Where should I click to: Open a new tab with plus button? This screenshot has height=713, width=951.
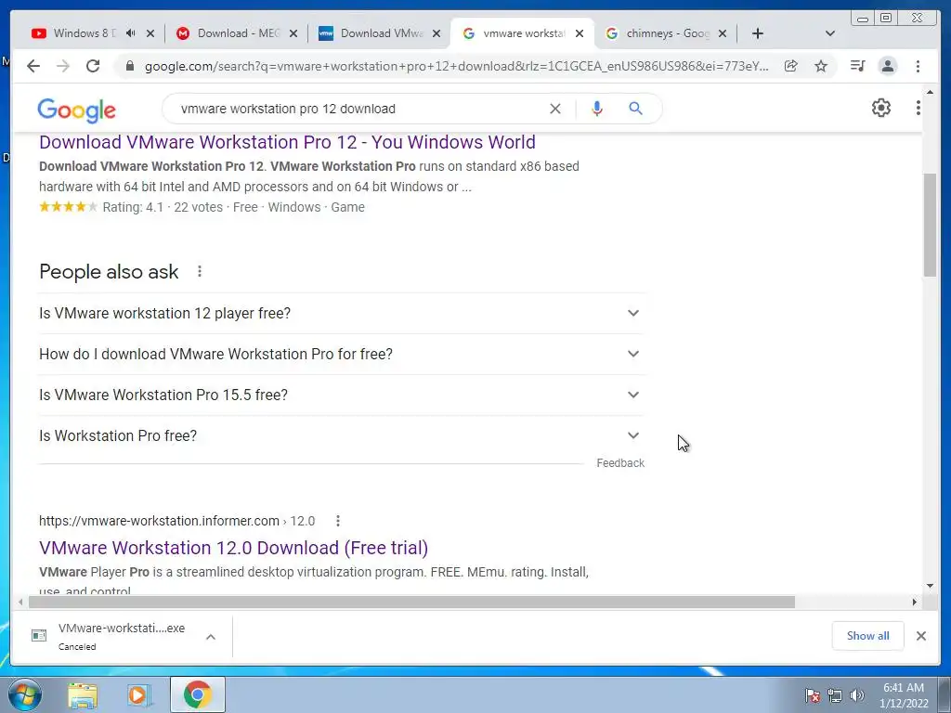point(758,33)
